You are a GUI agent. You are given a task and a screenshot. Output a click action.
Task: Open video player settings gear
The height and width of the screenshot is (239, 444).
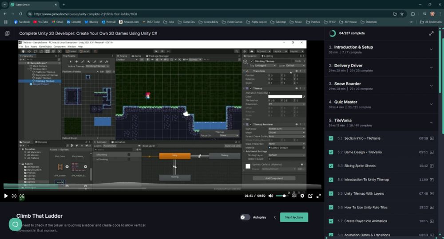coord(302,196)
